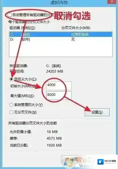
Task: Click the 设置(S) button
Action: 97,112
